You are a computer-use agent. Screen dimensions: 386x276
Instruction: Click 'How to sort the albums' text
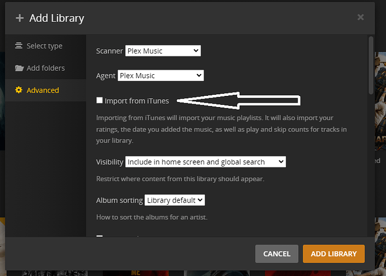coord(152,217)
